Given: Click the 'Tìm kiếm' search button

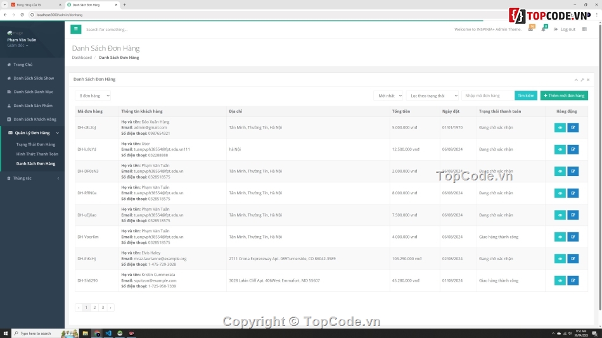Looking at the screenshot, I should coord(525,96).
